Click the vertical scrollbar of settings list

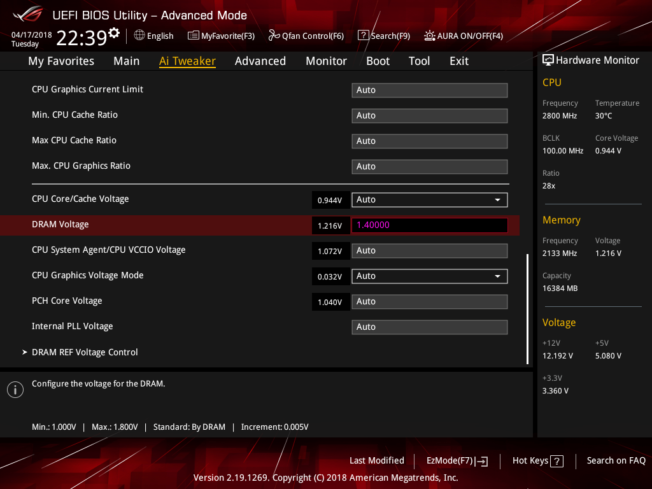click(528, 309)
